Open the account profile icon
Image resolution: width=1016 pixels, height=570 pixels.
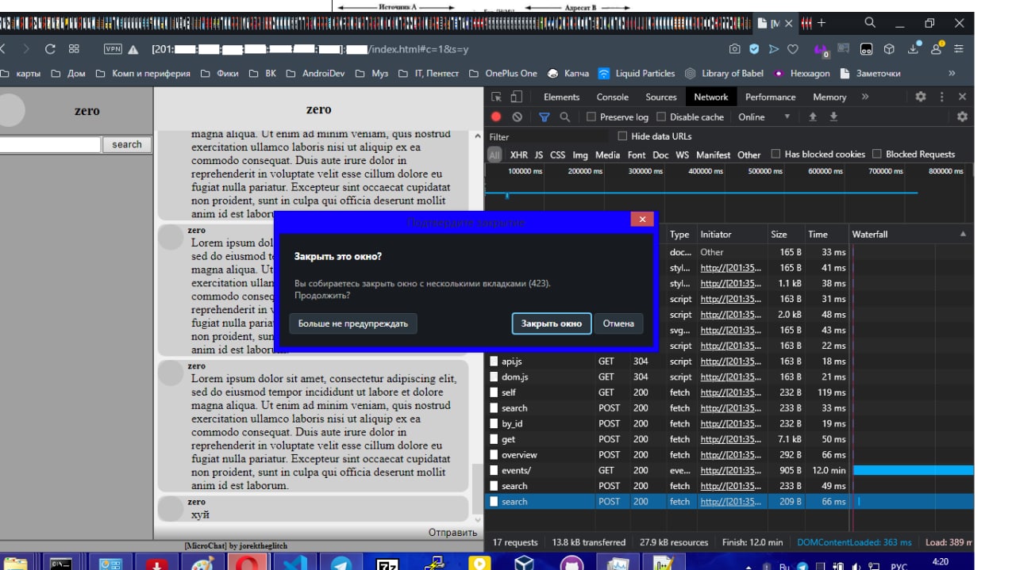(937, 48)
